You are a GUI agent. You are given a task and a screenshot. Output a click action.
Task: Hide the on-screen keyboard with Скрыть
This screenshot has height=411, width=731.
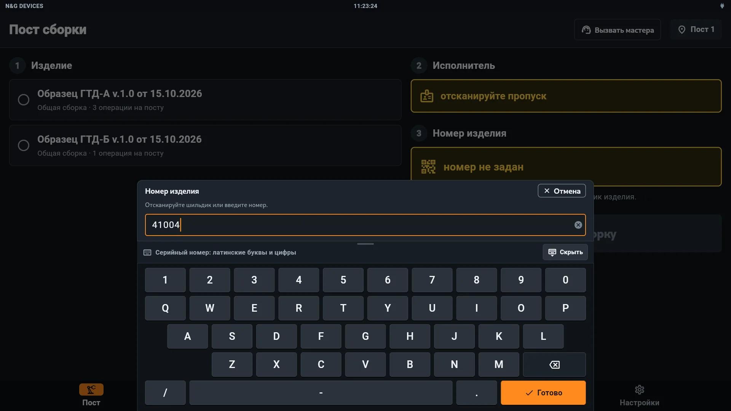point(565,252)
